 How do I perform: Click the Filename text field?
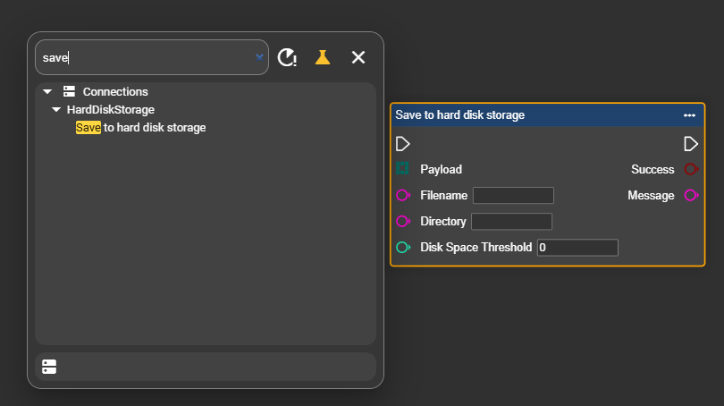point(513,196)
